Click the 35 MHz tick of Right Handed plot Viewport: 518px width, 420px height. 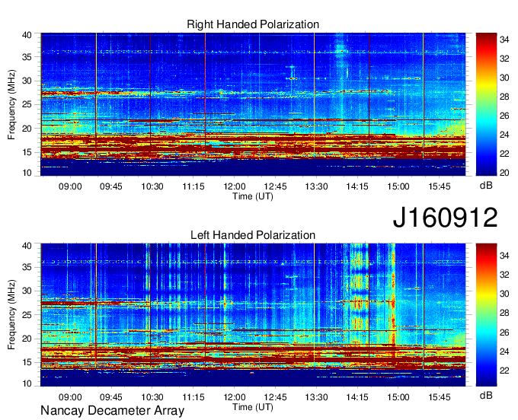click(27, 57)
